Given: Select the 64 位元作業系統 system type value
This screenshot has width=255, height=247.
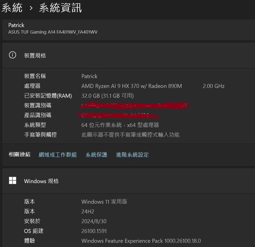Looking at the screenshot, I should (x=120, y=125).
